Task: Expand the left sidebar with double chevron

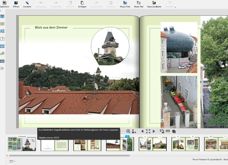Action: point(2,68)
